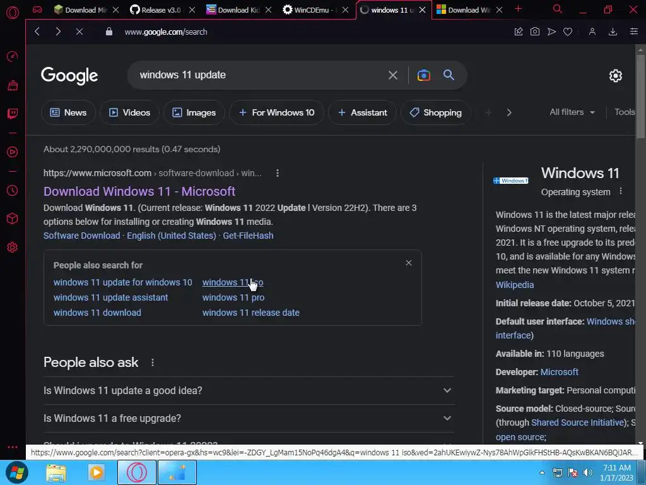Stop loading the page
Screen dimensions: 646x485
coord(79,32)
